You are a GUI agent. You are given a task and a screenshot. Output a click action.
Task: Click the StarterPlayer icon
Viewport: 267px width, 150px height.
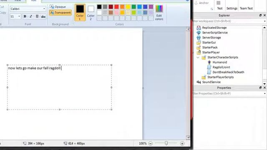[x=199, y=52]
